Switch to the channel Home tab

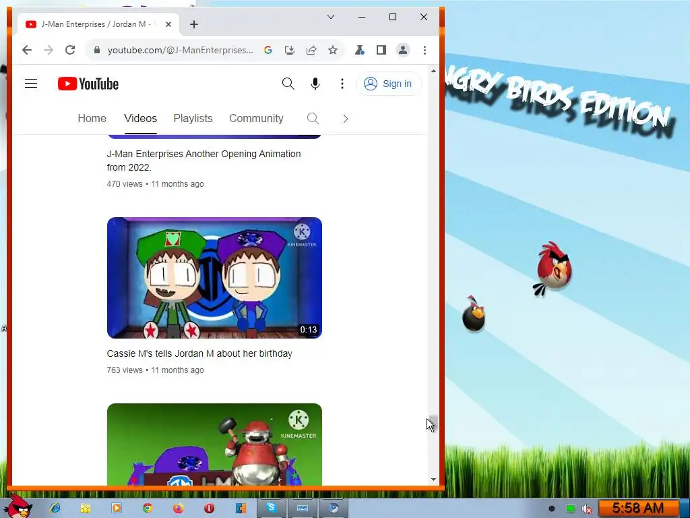92,119
